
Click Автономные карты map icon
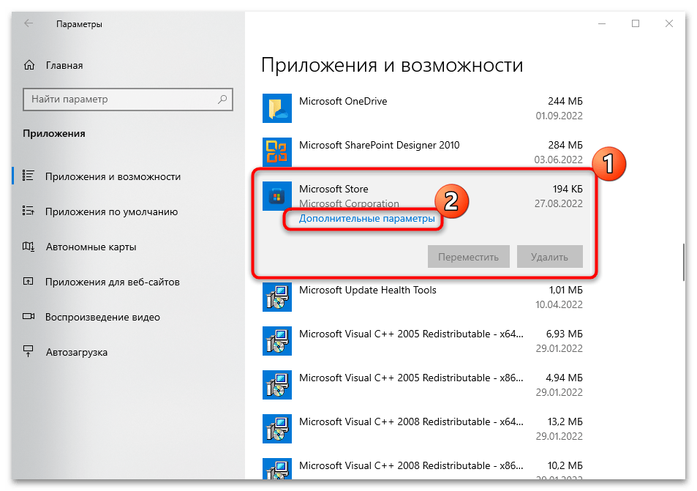(x=28, y=247)
